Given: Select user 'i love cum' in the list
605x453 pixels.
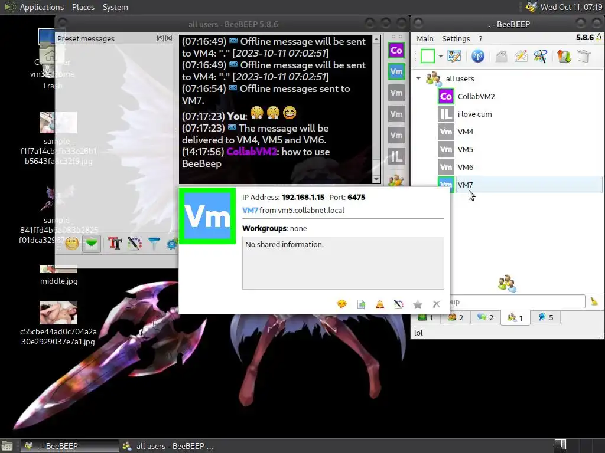Looking at the screenshot, I should pyautogui.click(x=474, y=114).
